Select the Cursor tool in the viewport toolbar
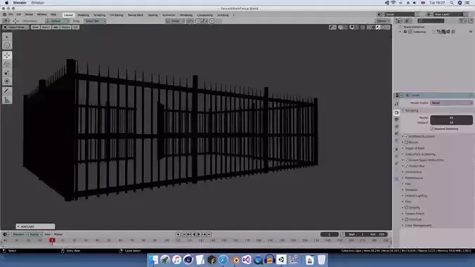The width and height of the screenshot is (475, 267). (x=7, y=45)
